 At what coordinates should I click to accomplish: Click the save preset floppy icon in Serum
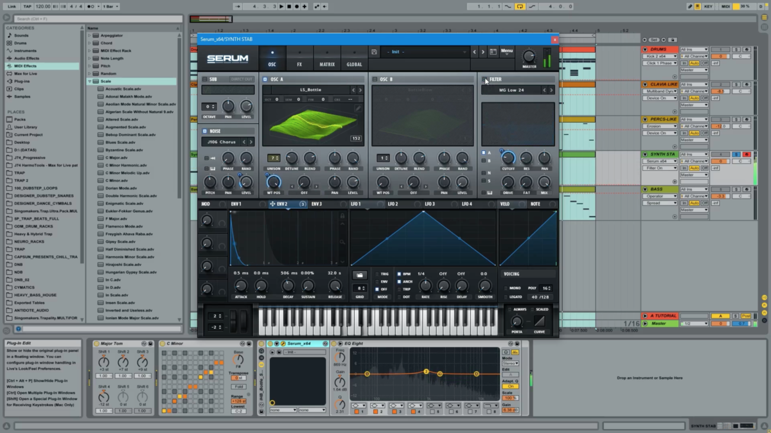point(374,51)
